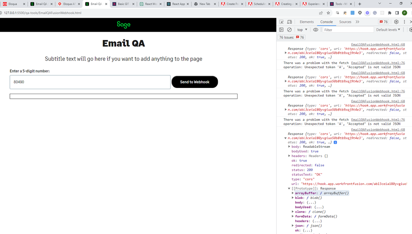
Task: Click the diamond-shaped extension icon
Action: [360, 13]
